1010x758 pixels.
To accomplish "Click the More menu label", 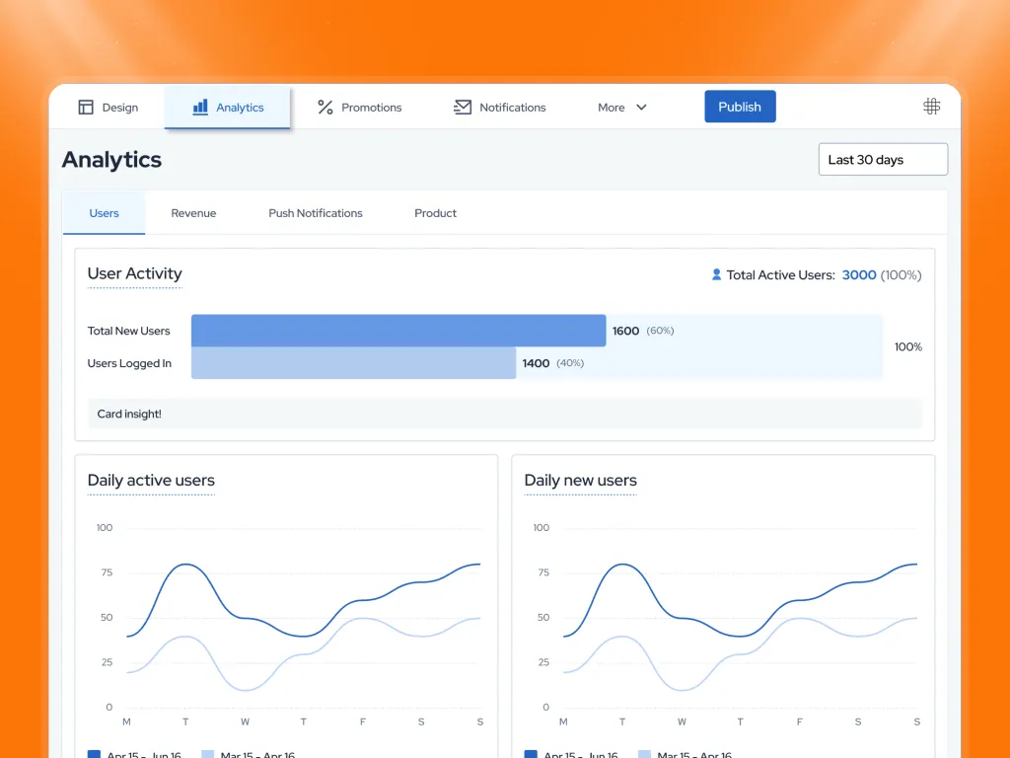I will 612,107.
